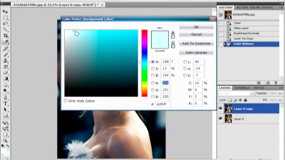Select the G green radio button
Viewport: 285px width, 160px height.
pos(153,90)
